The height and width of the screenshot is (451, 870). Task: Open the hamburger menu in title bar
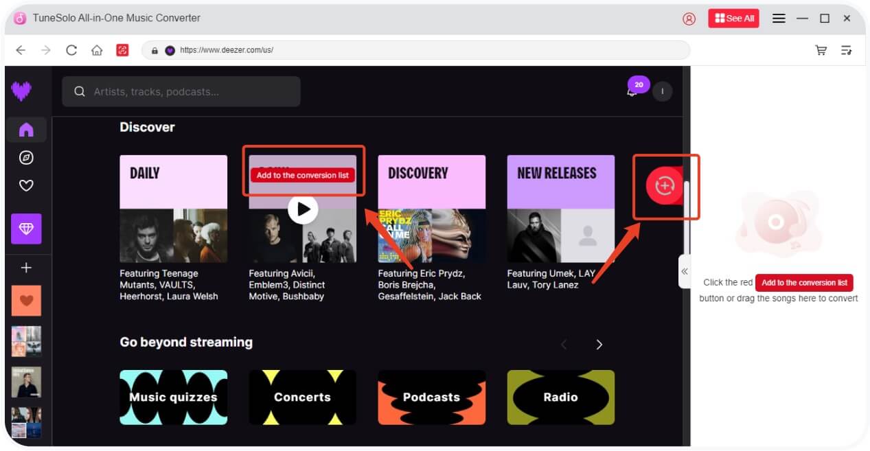coord(779,19)
